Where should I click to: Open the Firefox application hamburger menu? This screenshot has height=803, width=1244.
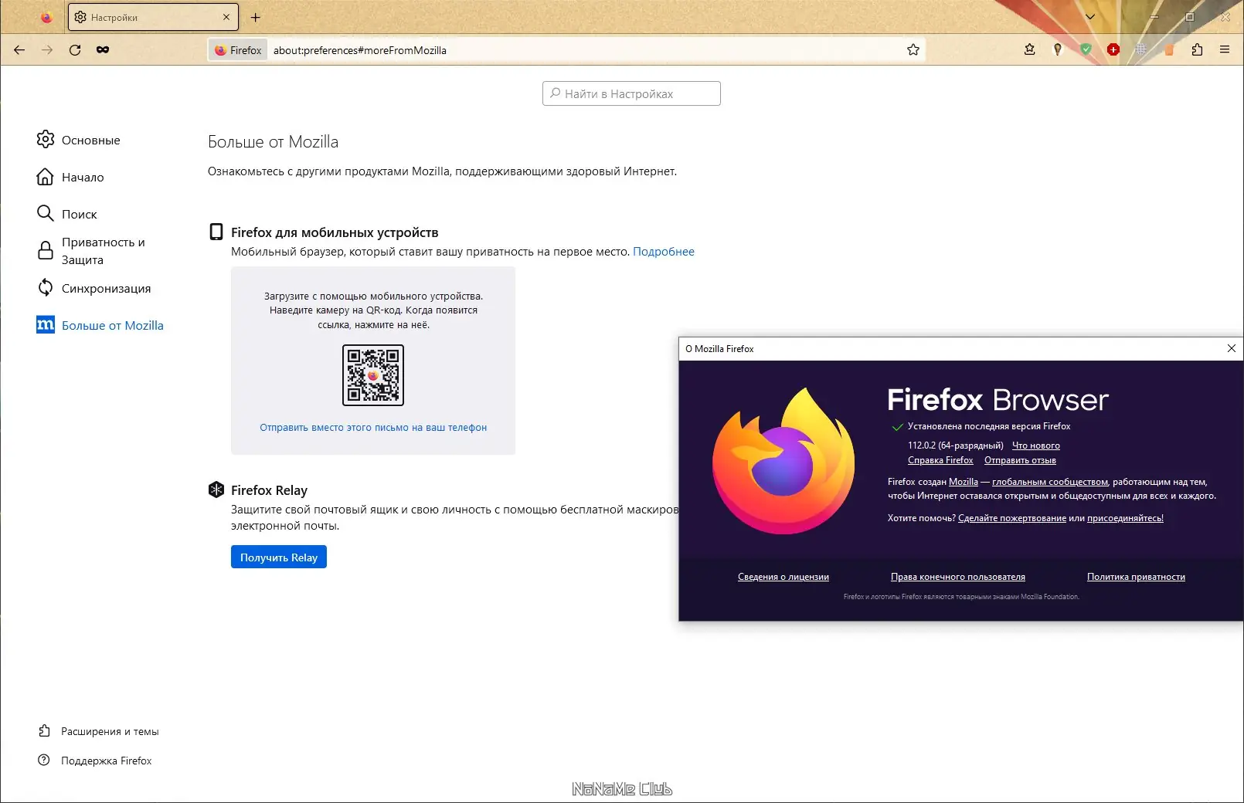pos(1225,50)
